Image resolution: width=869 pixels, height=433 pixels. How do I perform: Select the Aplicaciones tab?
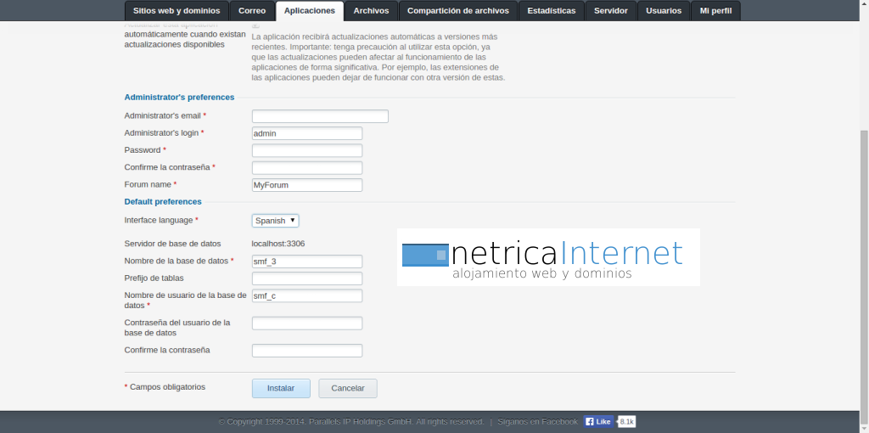point(309,10)
